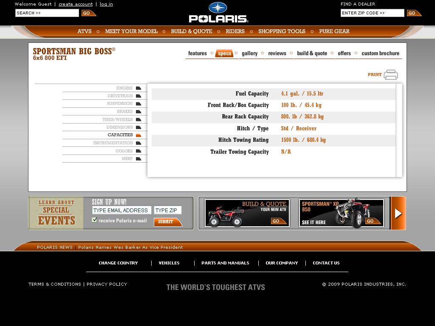Click the TYPE ZIP field

pos(168,210)
